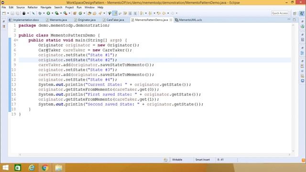The image size is (306, 172).
Task: Toggle the toolbar button left of Mark Occurrences
Action: (109, 13)
